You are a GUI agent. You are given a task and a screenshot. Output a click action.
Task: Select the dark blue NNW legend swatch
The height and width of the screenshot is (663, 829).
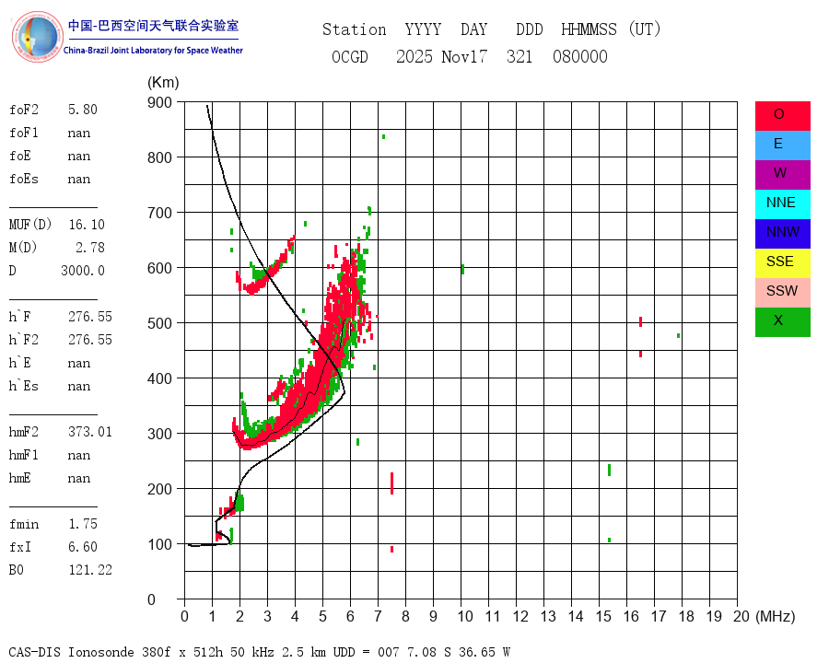[x=782, y=234]
